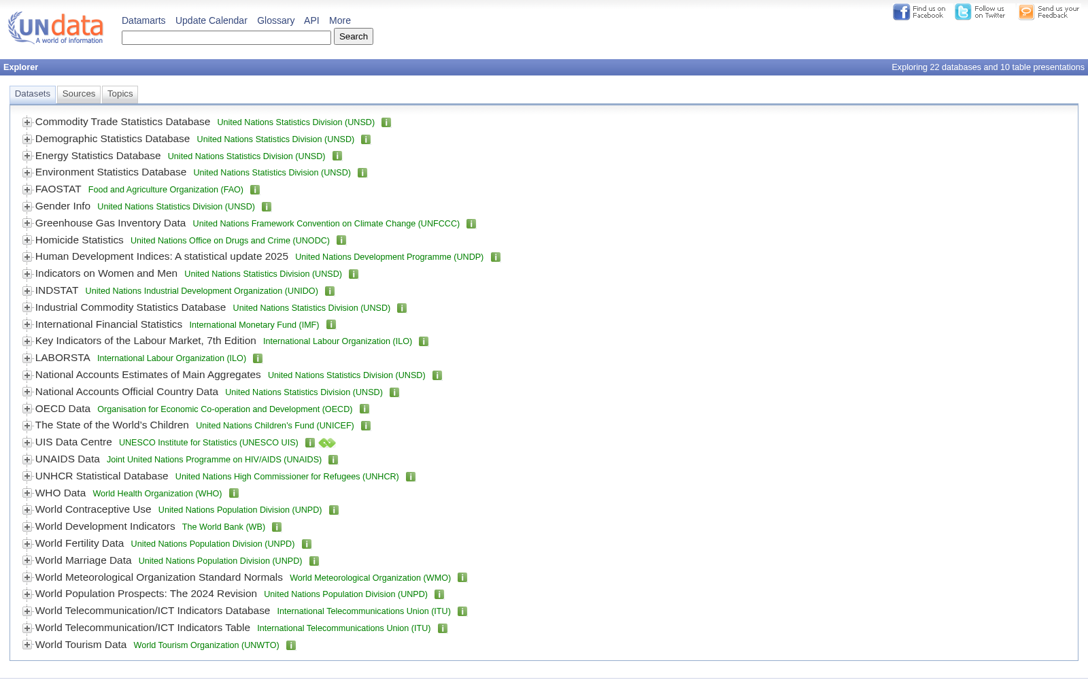1088x680 pixels.
Task: Open the Glossary page
Action: point(276,20)
